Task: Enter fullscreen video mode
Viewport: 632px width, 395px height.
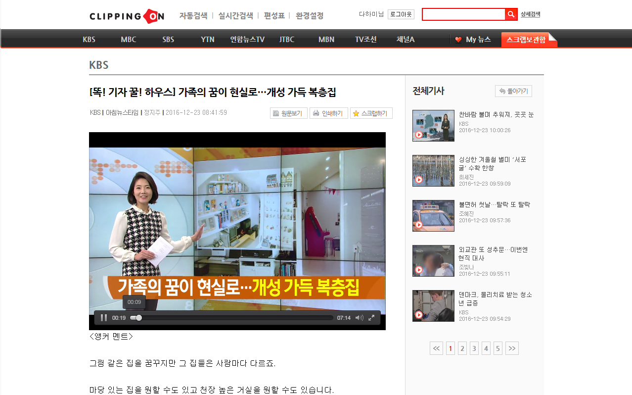Action: pos(371,318)
